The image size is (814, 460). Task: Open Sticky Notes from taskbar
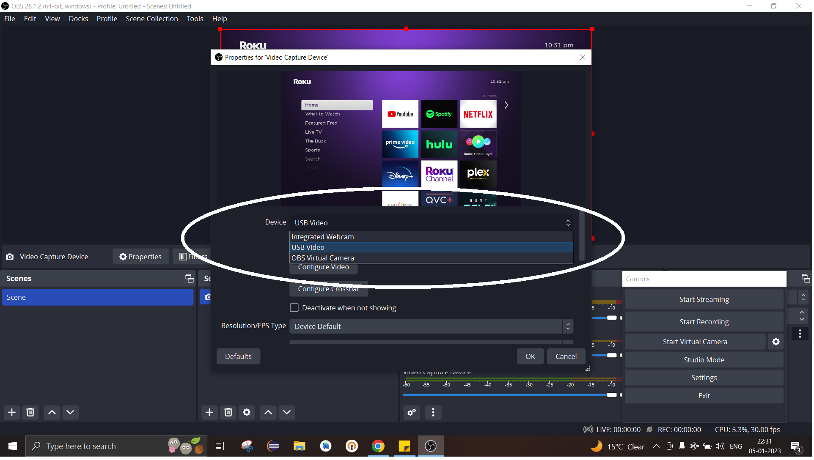pyautogui.click(x=405, y=447)
